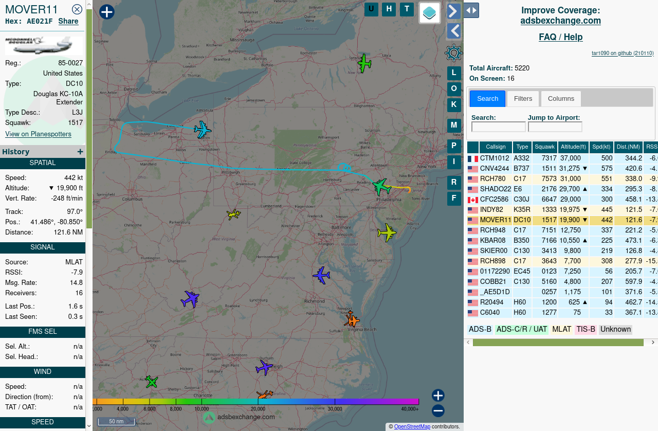Collapse sidebar with left chevron button
This screenshot has height=431, width=658.
coord(453,31)
